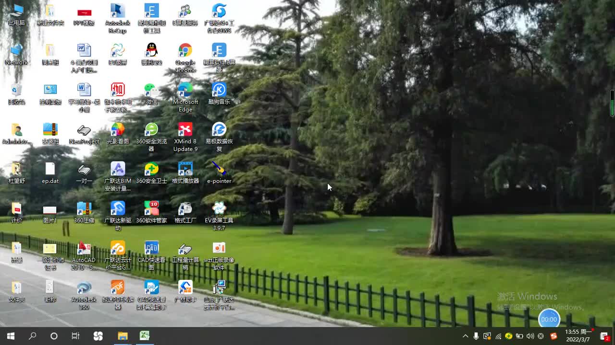Open 控制面板 control panel icon
Image resolution: width=615 pixels, height=345 pixels.
tap(50, 94)
